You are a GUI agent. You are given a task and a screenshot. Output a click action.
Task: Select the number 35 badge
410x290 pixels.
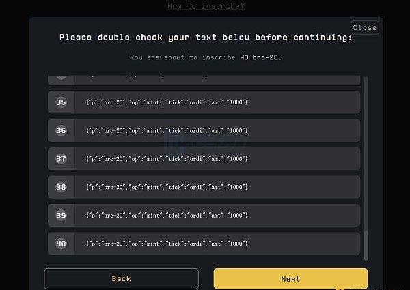pos(61,102)
